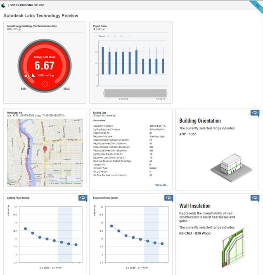Click the range label under Equipment Power Density chart
The image size is (263, 275).
137,268
